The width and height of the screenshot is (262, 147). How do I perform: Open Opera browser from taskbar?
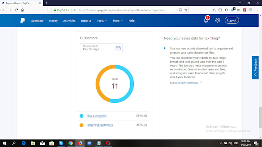click(x=108, y=143)
